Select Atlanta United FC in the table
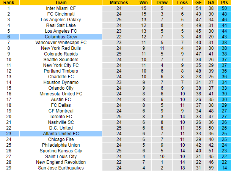The width and height of the screenshot is (231, 171). [x=61, y=134]
